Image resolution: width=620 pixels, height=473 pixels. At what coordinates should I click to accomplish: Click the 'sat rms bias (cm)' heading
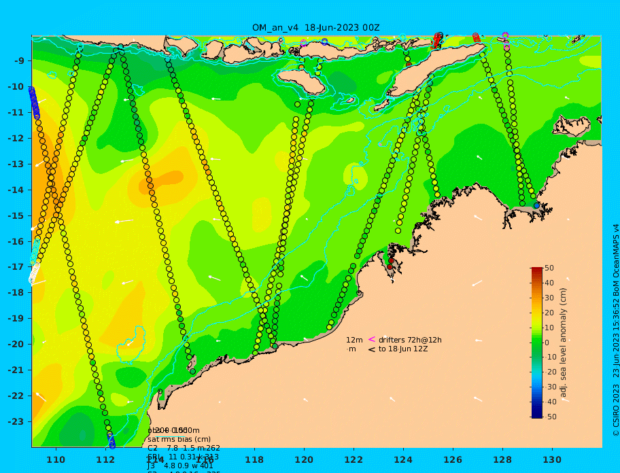tap(179, 439)
